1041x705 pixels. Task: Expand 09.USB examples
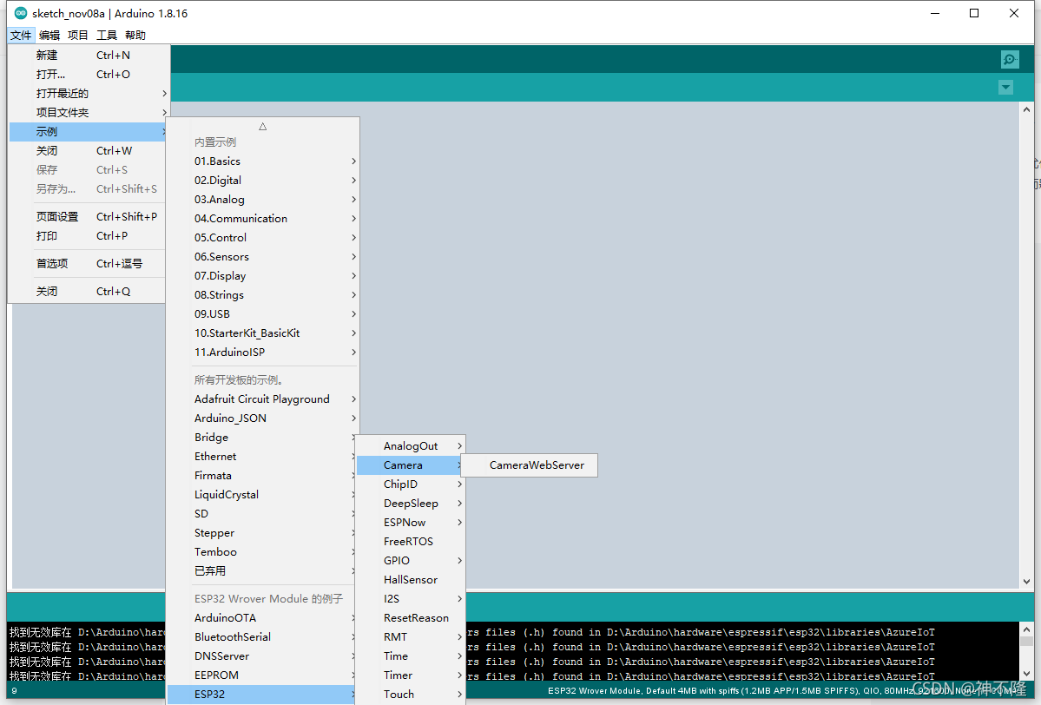[x=262, y=314]
